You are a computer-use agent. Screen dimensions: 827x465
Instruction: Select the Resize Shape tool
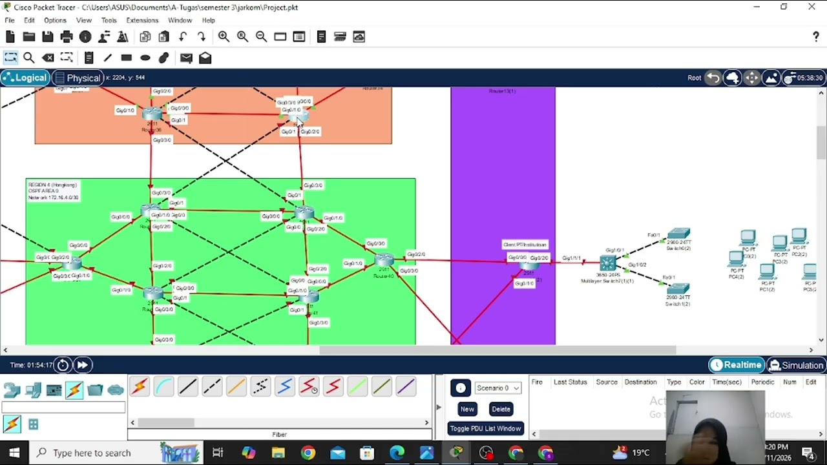tap(67, 58)
